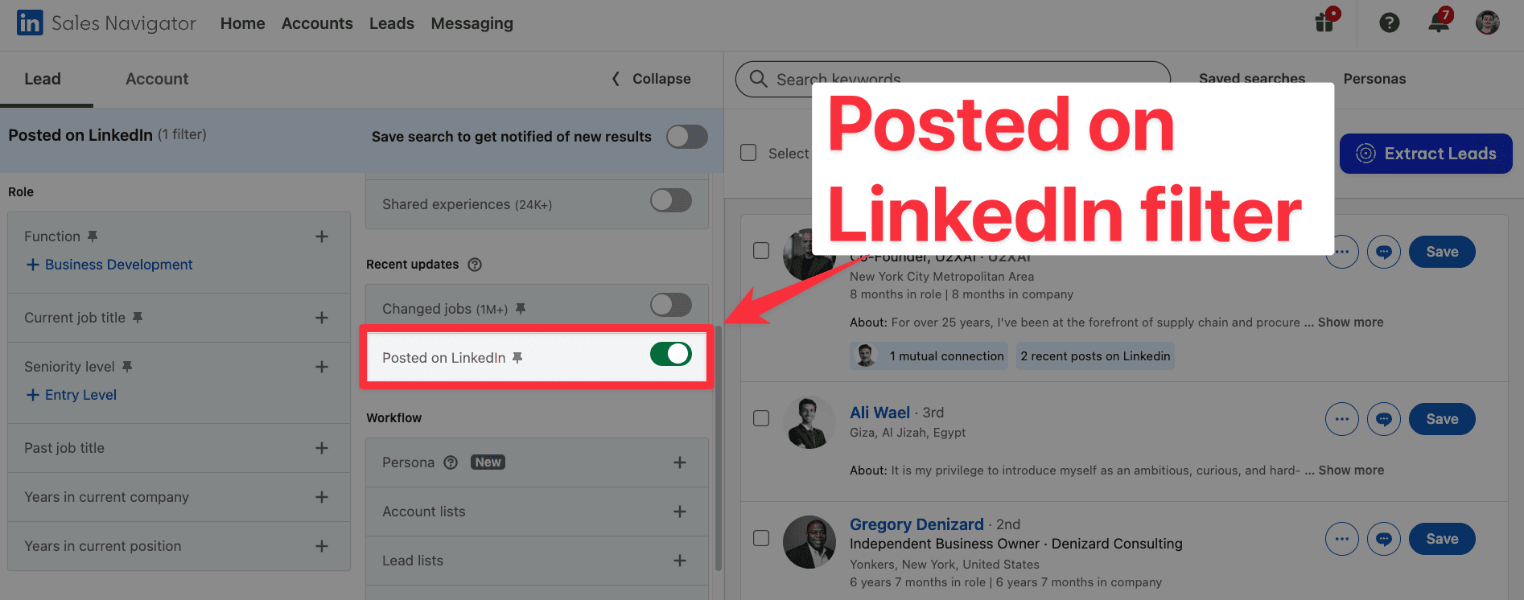This screenshot has height=600, width=1524.
Task: Click the Persona help icon
Action: (x=451, y=462)
